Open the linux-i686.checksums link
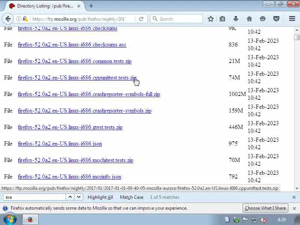Screen dimensions: 300x225 [67, 28]
